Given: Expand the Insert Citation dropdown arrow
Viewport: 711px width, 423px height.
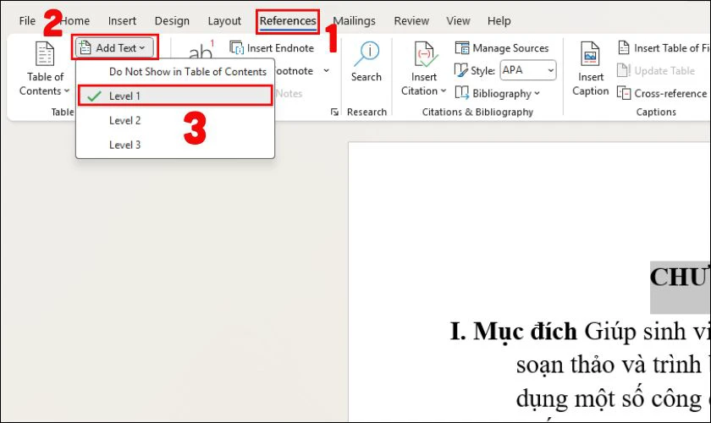Looking at the screenshot, I should pos(444,91).
